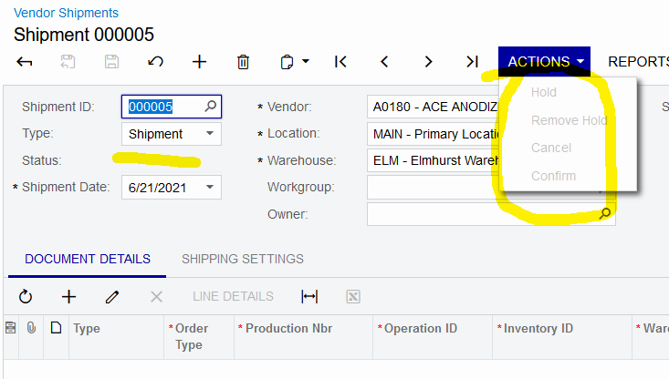Open the clipboard dropdown arrow
Screen dimensions: 669x379
[x=306, y=61]
